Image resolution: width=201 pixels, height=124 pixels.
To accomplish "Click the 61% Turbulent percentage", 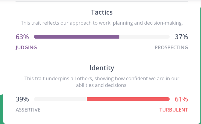I will click(x=181, y=99).
